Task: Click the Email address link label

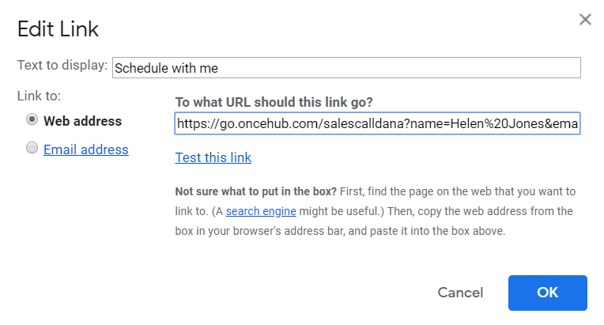Action: click(85, 149)
